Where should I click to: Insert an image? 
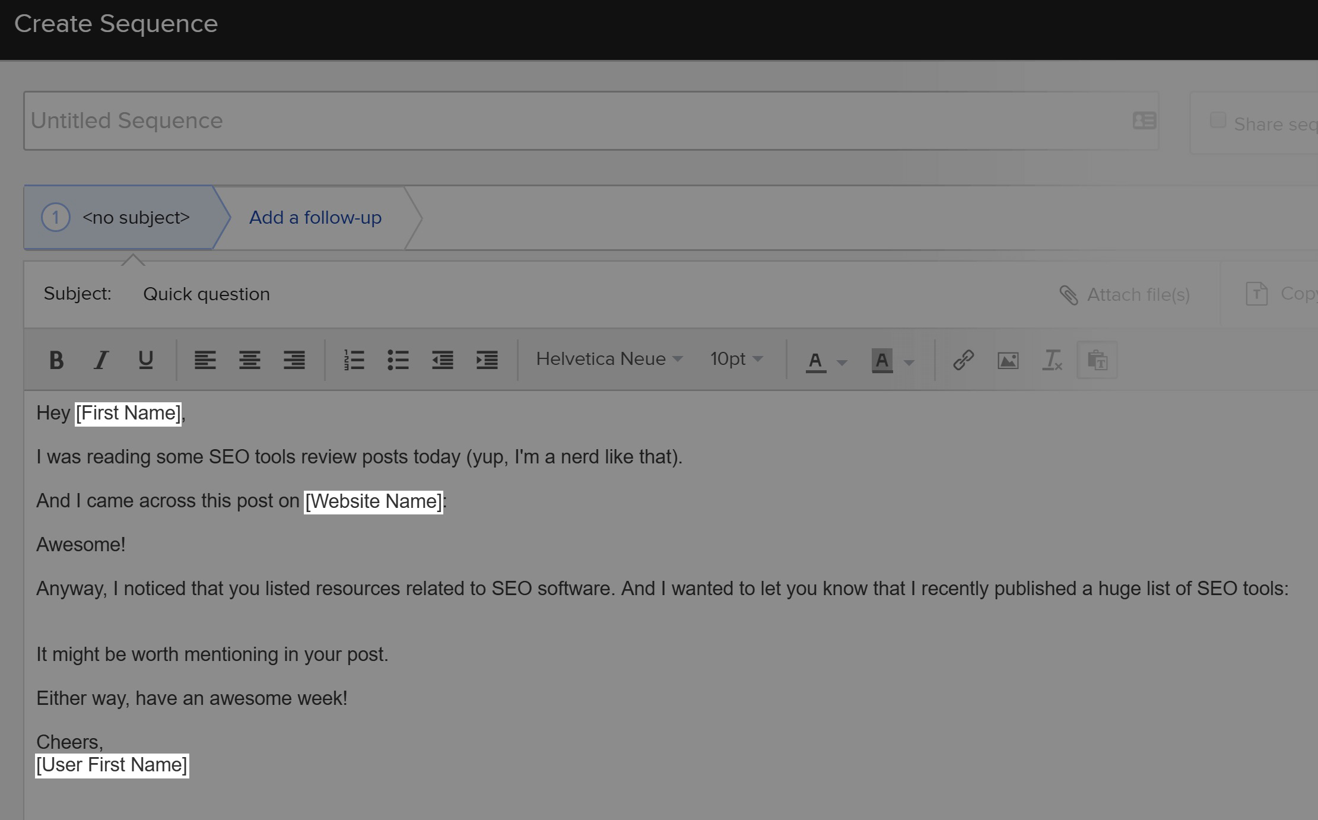(1008, 360)
